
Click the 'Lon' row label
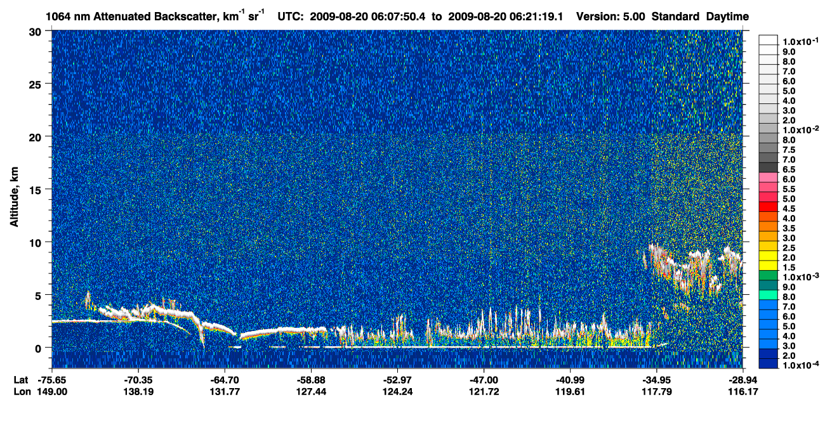(x=21, y=391)
